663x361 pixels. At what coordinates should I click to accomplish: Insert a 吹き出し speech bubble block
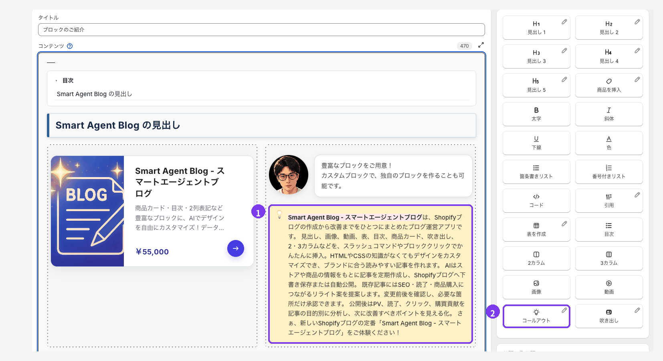point(609,316)
